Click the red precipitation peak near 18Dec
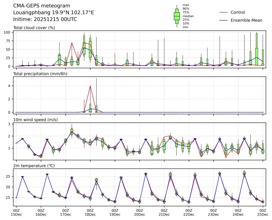Screen dimensions: 272x220 point(90,86)
